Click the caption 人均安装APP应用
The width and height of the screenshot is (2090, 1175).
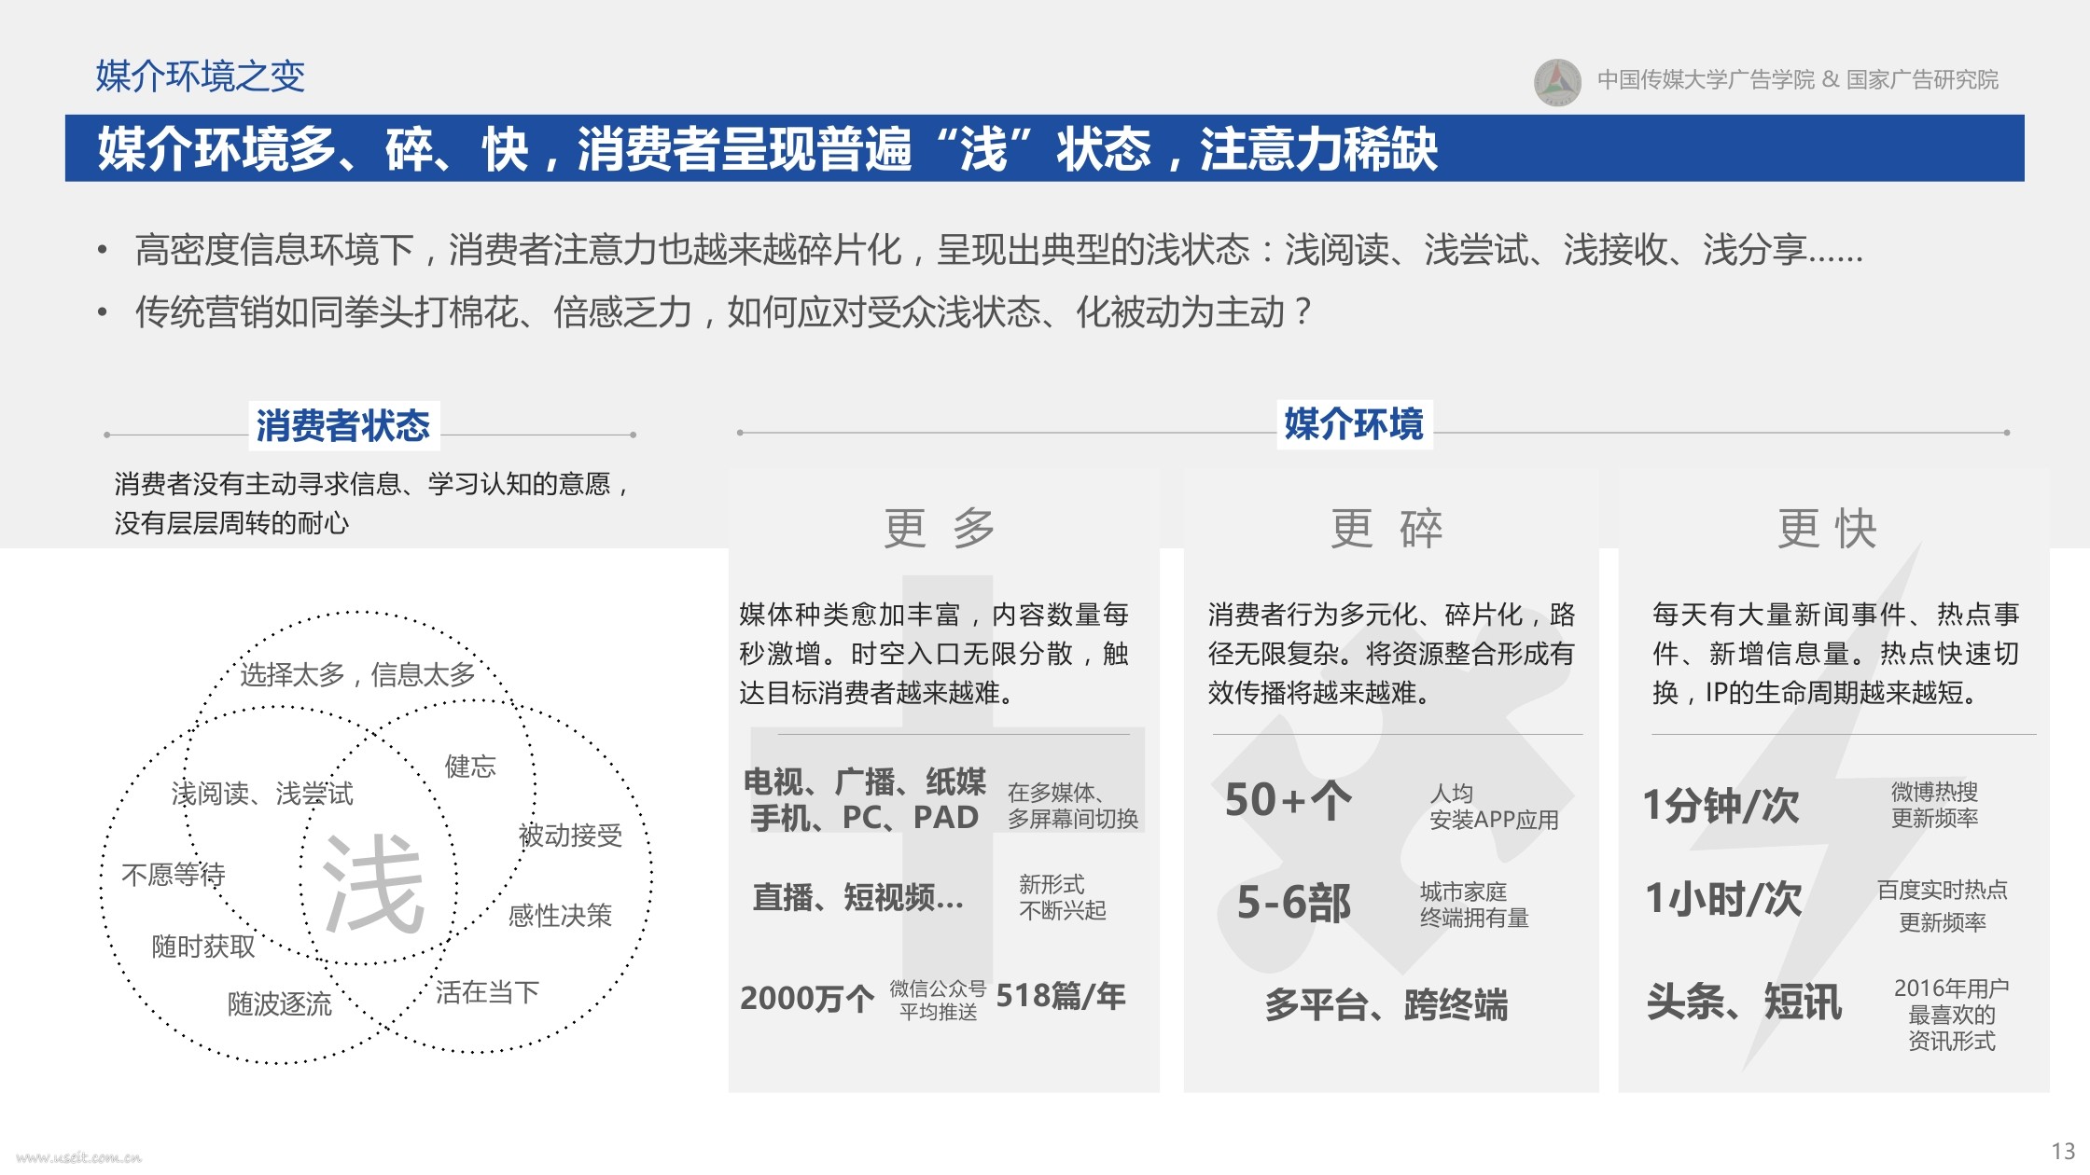(1495, 807)
